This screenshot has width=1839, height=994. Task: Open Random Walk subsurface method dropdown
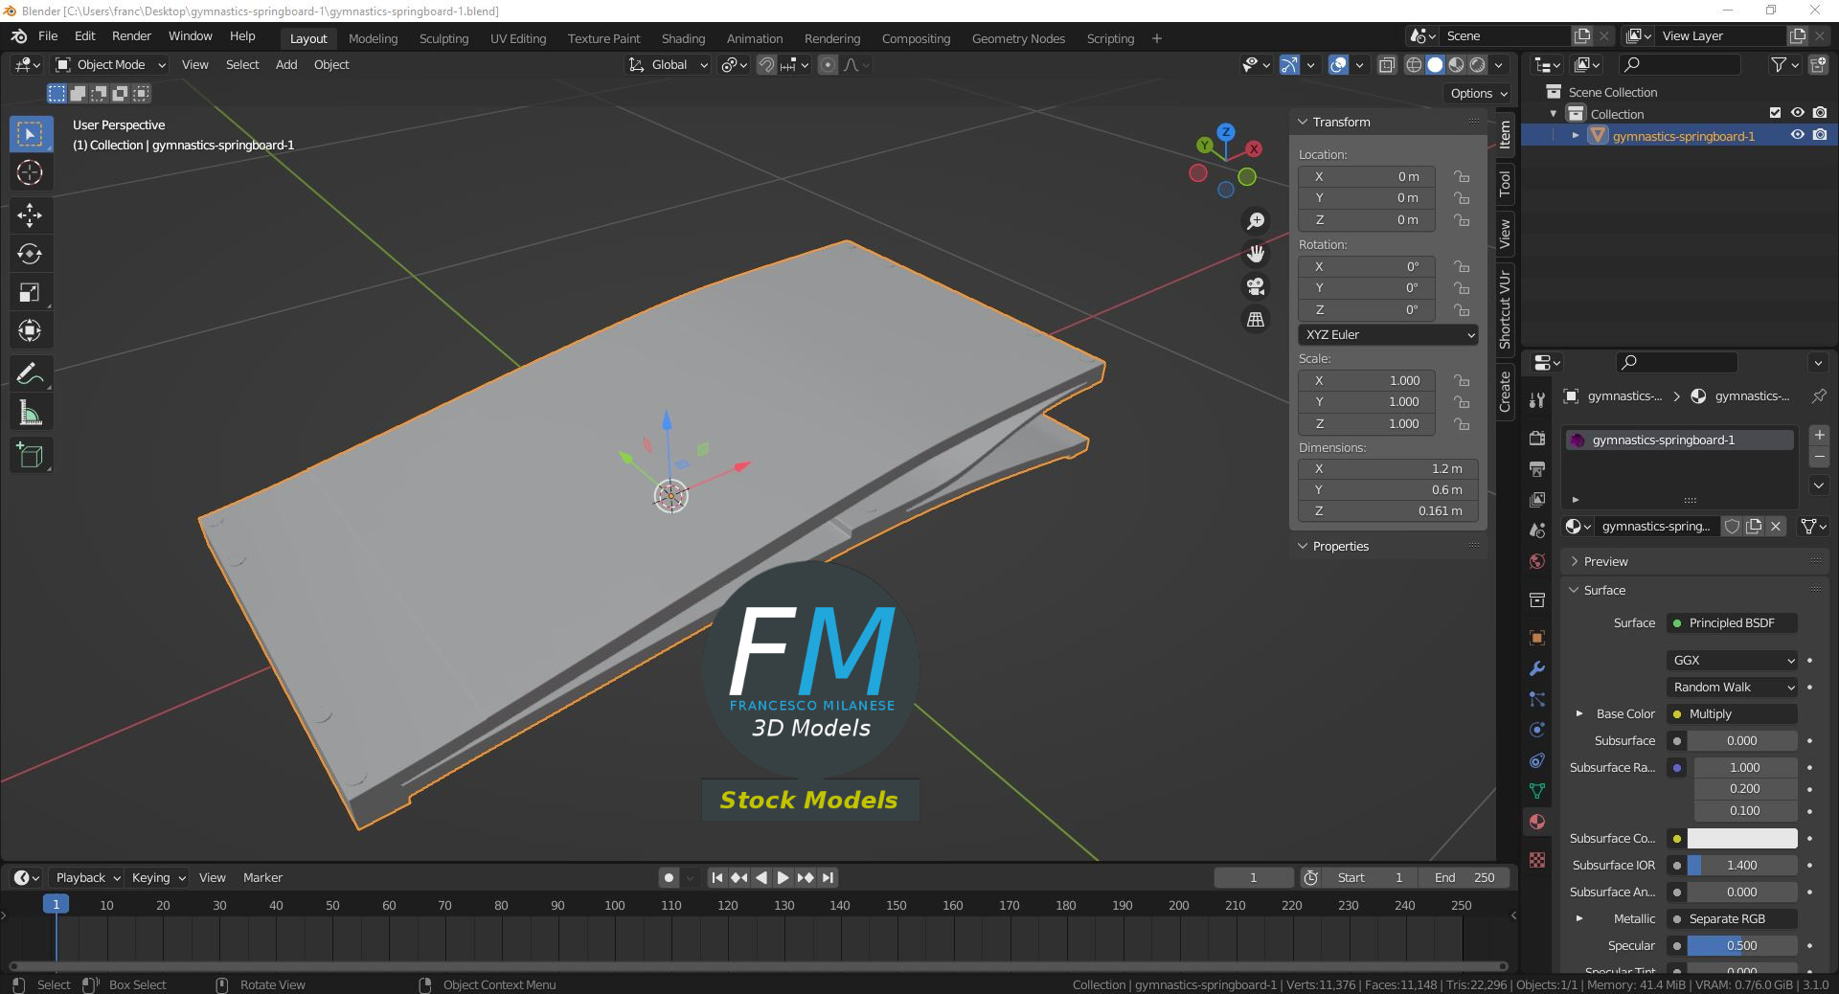tap(1733, 688)
